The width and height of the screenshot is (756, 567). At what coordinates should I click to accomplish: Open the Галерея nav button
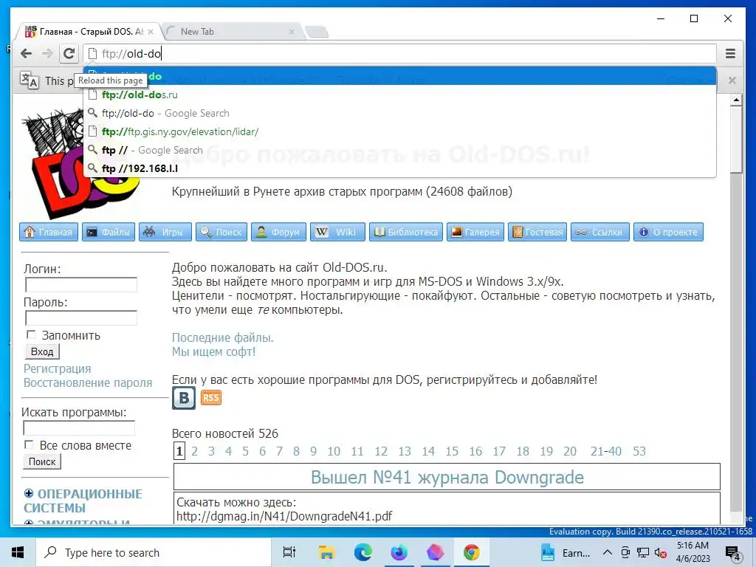tap(475, 232)
